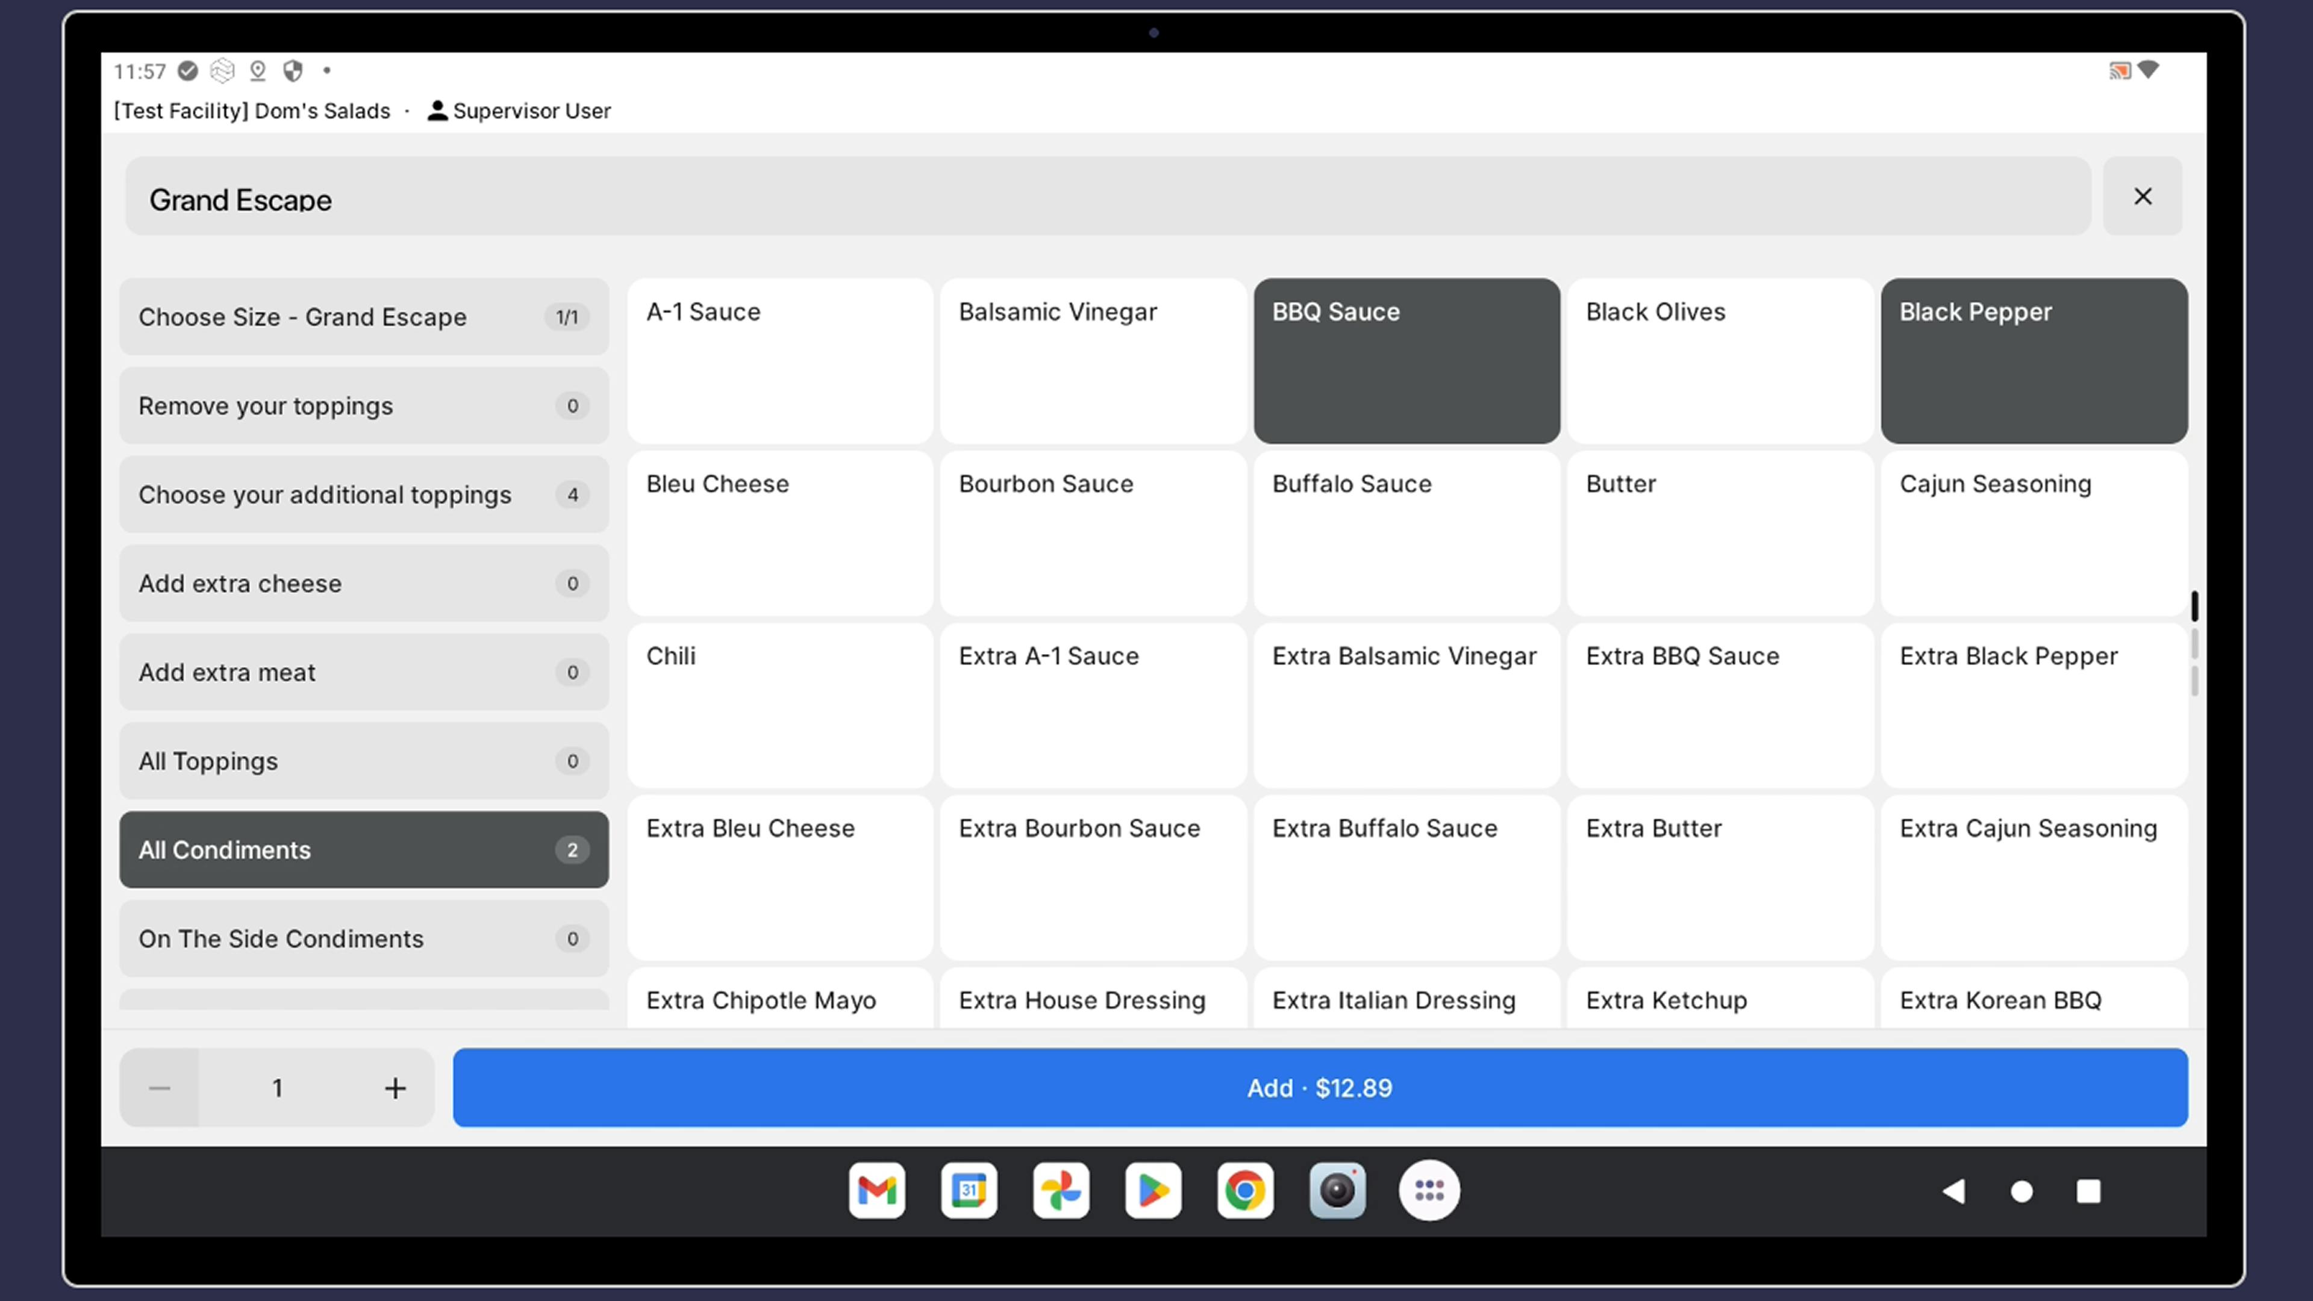Launch Chrome browser from dock
The height and width of the screenshot is (1301, 2313).
pos(1246,1191)
